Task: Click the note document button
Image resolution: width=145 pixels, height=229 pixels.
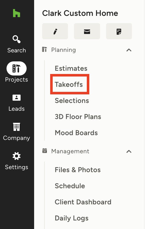Action: pyautogui.click(x=119, y=31)
